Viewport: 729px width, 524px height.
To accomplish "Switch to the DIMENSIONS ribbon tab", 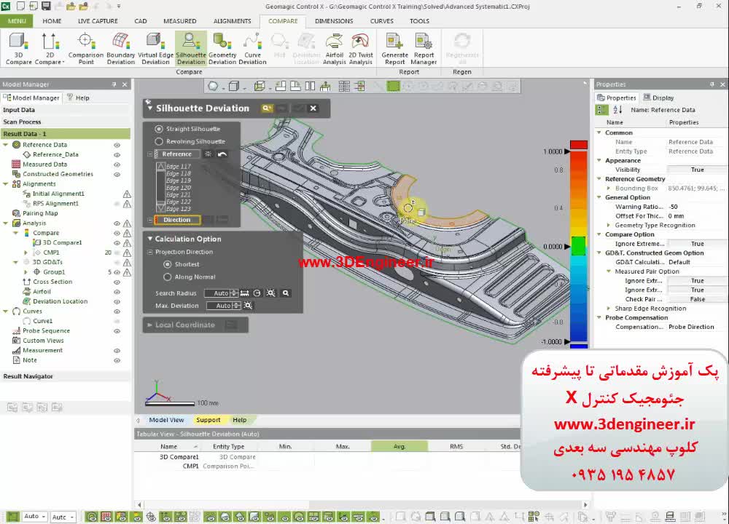I will coord(334,21).
